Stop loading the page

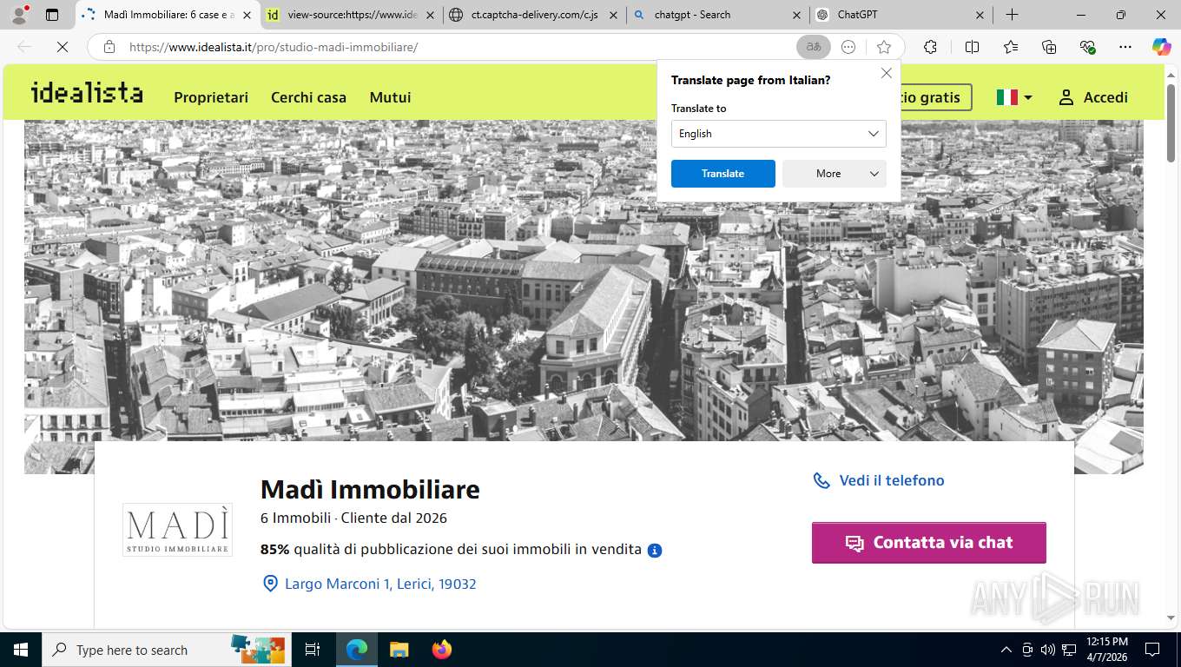[62, 47]
